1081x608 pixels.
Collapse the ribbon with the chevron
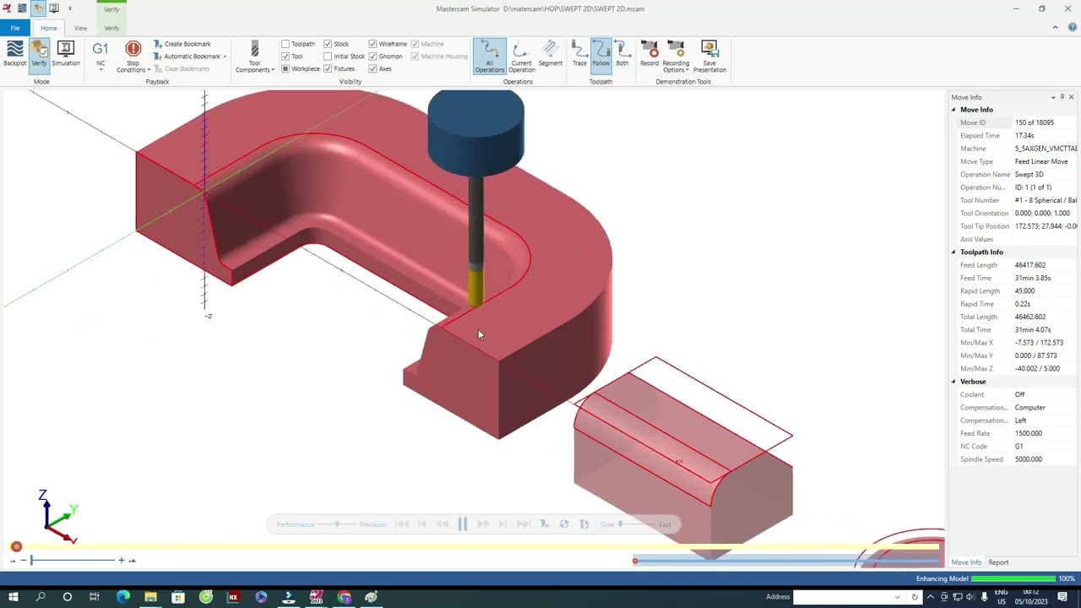click(1055, 28)
